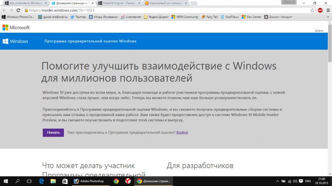
Task: Open the volume tray icon
Action: click(295, 181)
